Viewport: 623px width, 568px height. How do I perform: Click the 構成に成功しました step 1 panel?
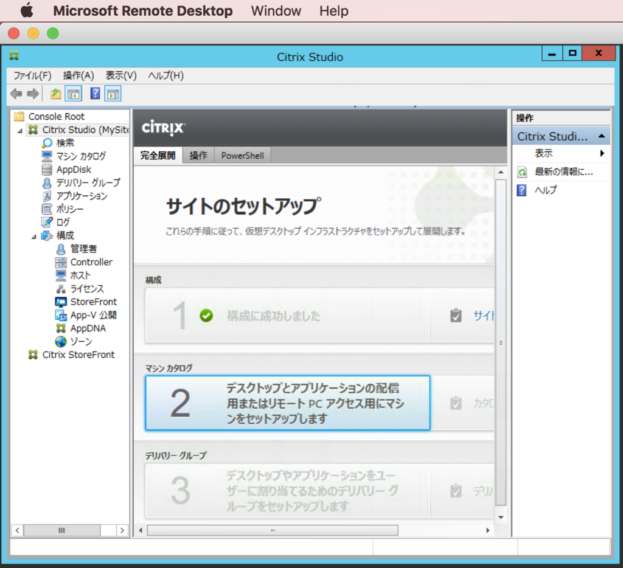click(x=288, y=316)
